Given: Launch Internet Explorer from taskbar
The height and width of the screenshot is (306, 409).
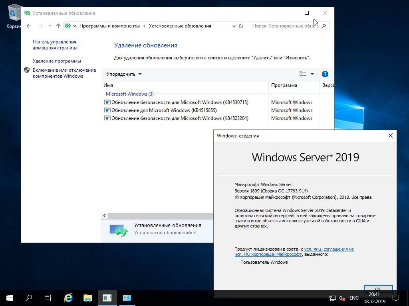Looking at the screenshot, I should 68,298.
